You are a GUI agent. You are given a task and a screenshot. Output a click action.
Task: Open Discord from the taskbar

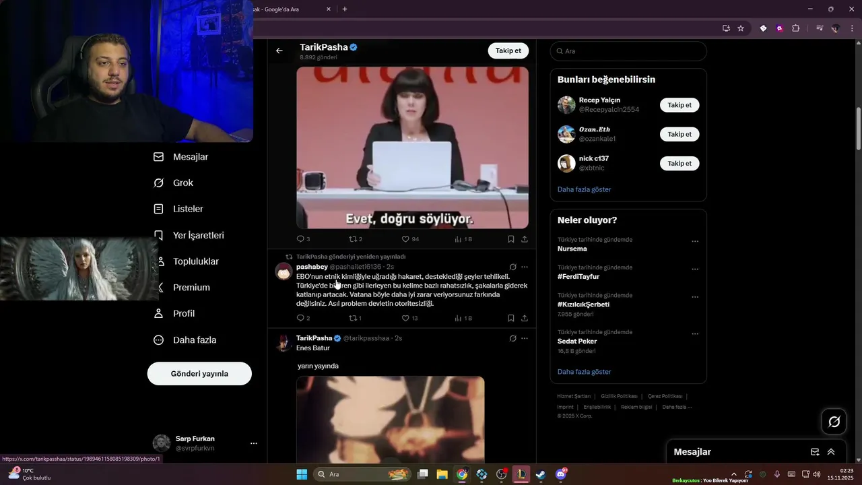click(x=561, y=474)
